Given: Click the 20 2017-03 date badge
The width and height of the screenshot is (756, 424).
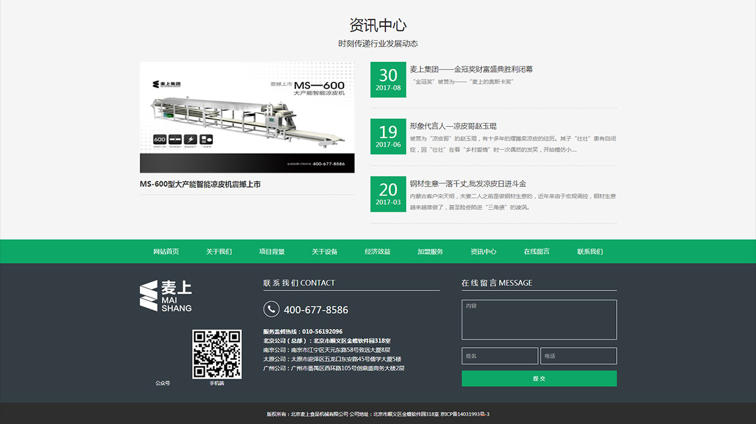Looking at the screenshot, I should tap(388, 193).
